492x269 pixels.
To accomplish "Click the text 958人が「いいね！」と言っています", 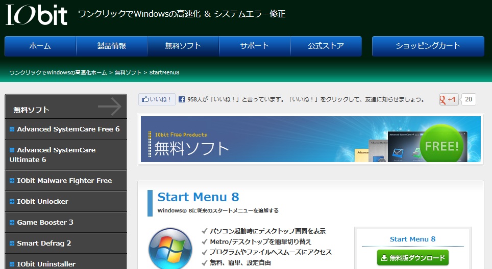I will coord(235,99).
